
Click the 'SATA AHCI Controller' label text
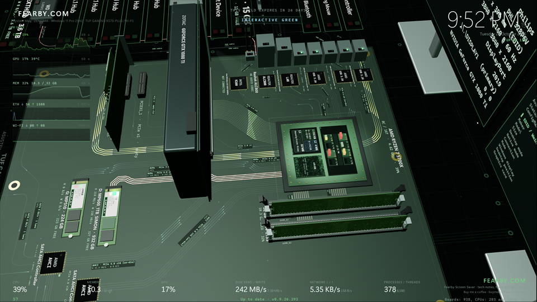(39, 265)
